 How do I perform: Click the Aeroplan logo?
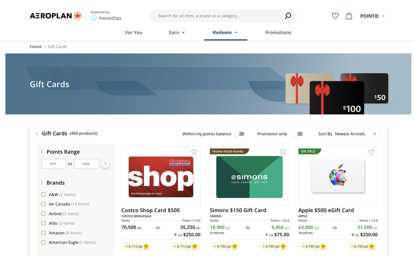(x=55, y=16)
